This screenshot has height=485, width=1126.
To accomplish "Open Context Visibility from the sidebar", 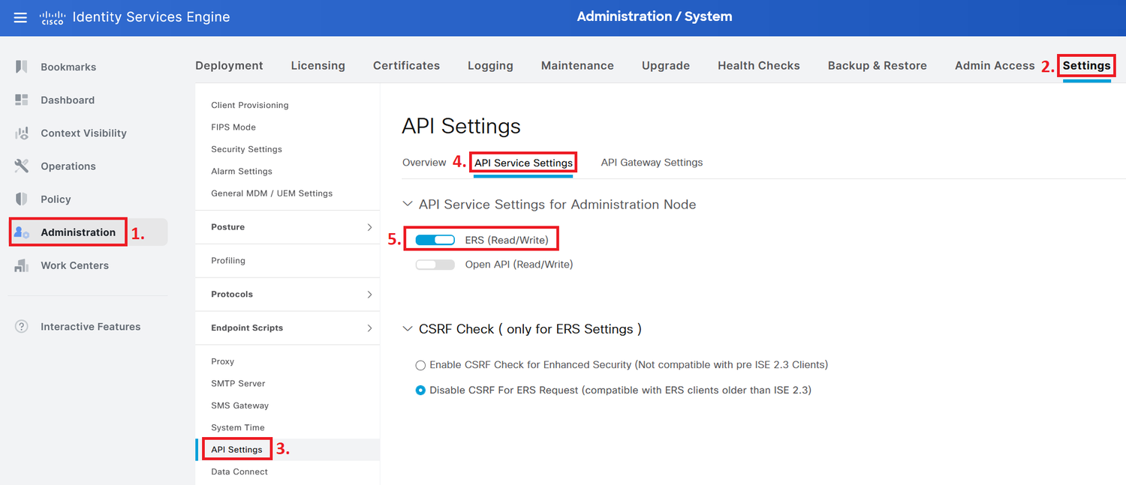I will coord(20,133).
